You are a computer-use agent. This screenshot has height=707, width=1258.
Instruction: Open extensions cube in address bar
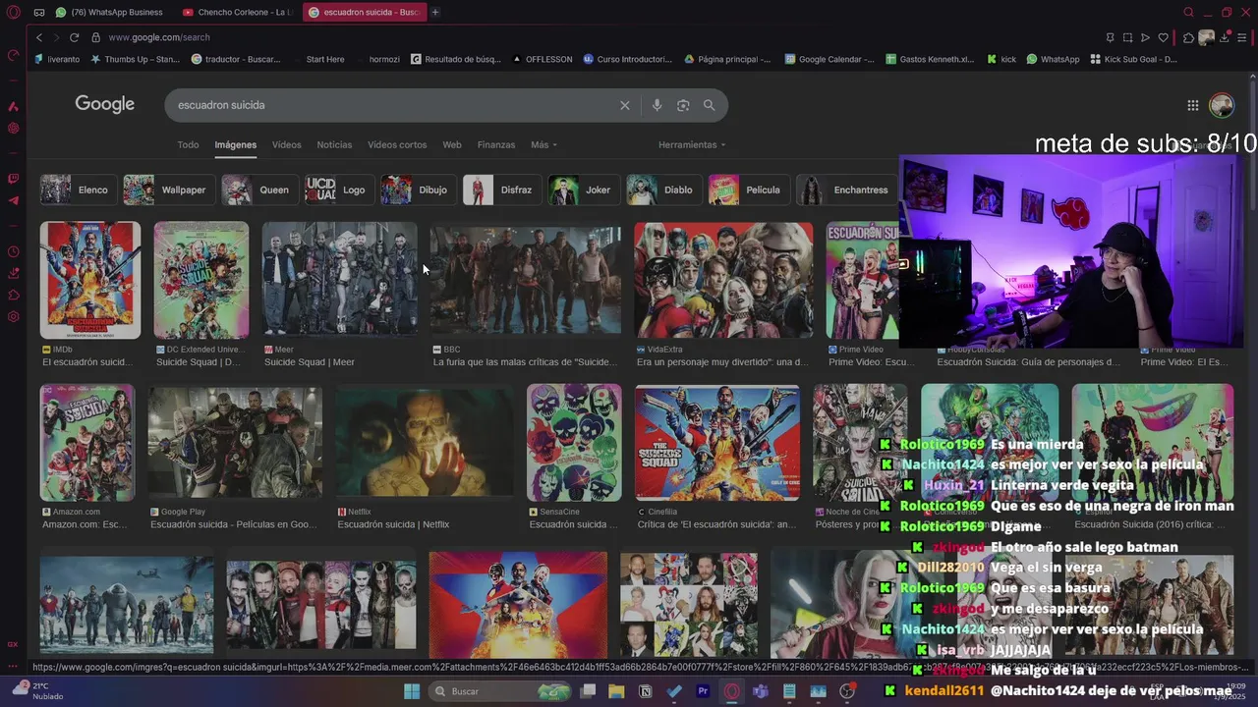1188,37
